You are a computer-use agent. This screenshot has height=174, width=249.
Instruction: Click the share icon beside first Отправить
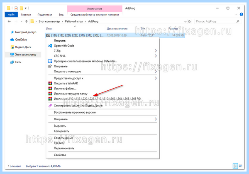50,66
